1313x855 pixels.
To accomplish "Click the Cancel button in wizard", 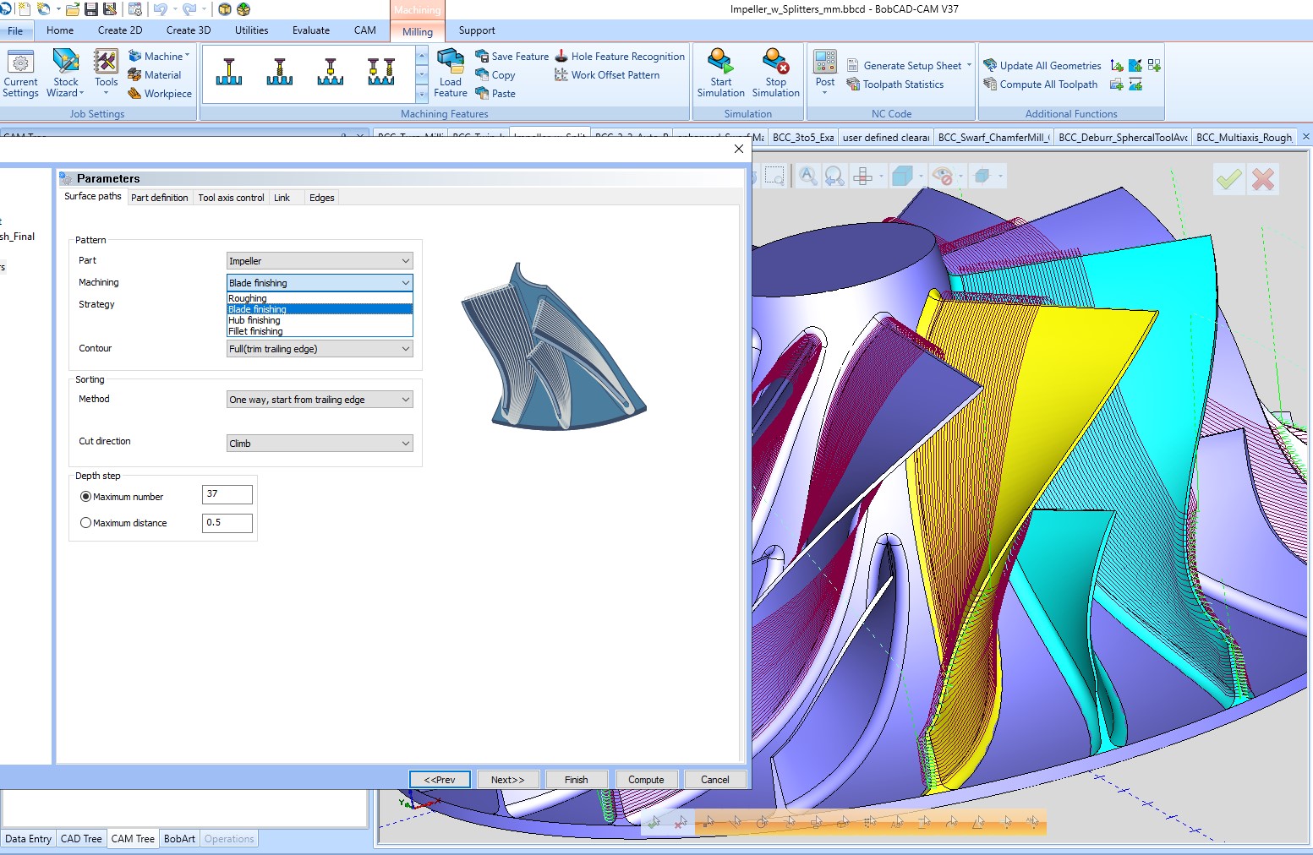I will (715, 780).
